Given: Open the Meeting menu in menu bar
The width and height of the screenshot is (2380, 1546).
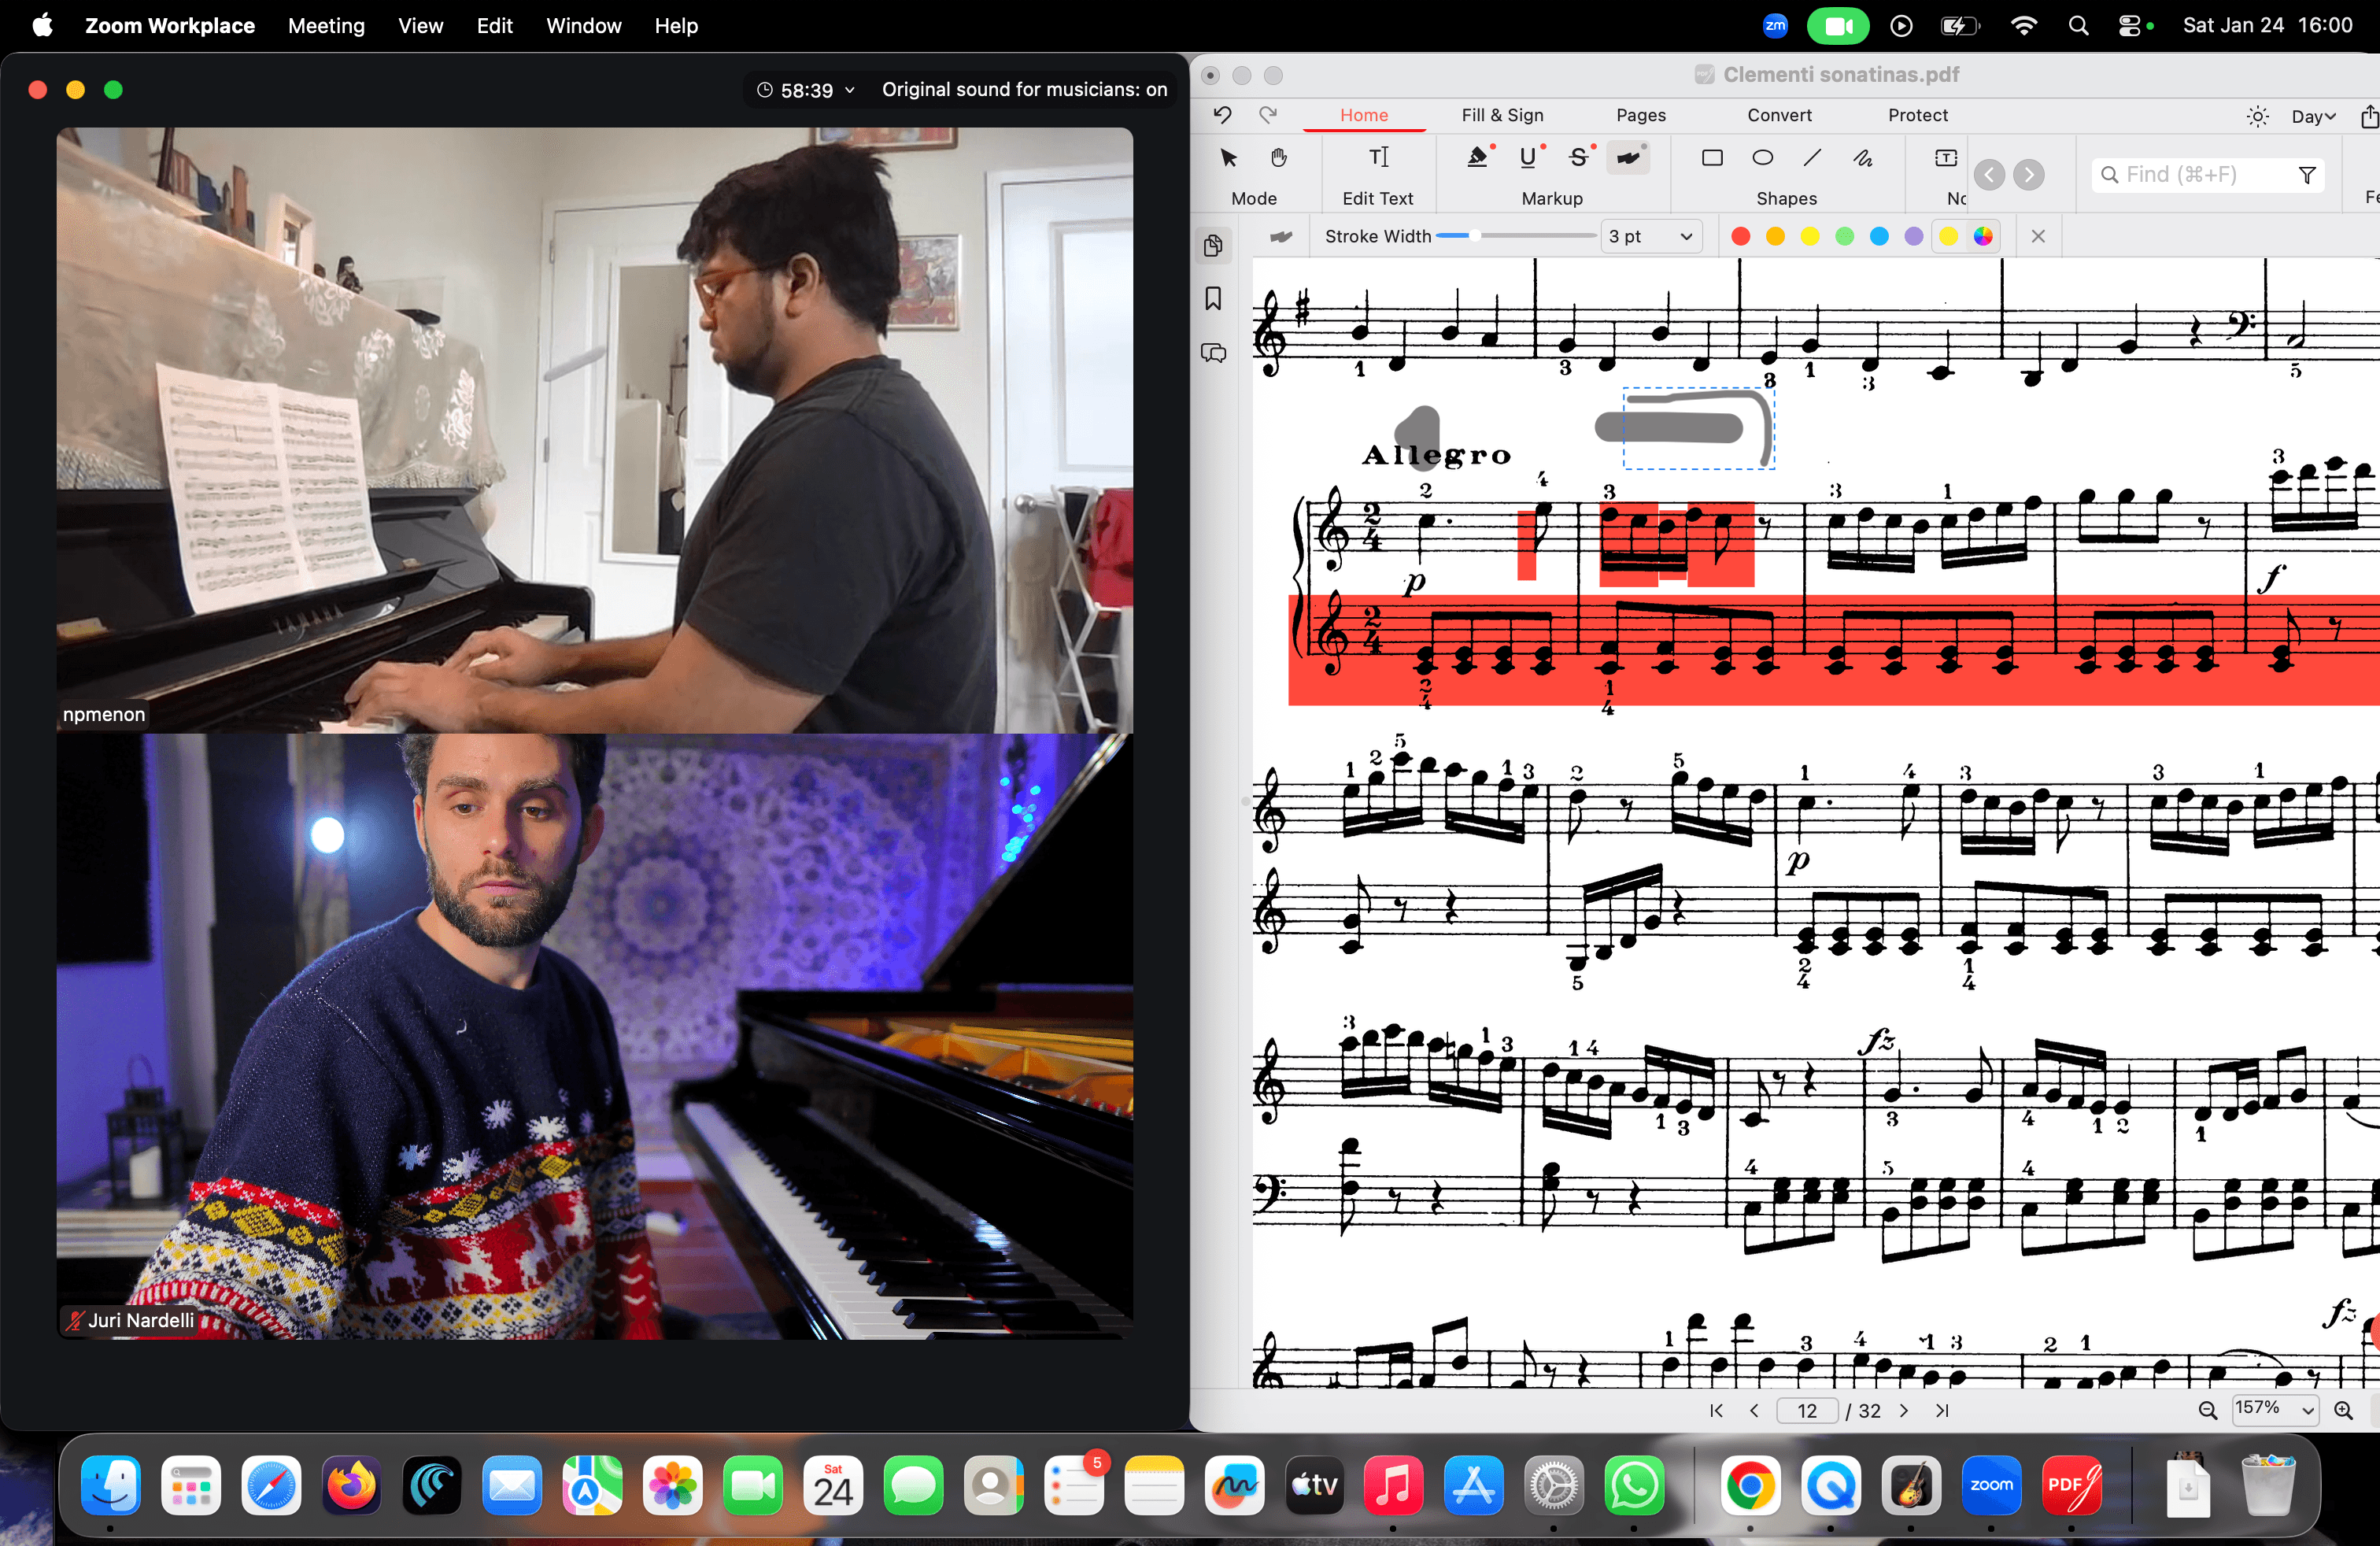Looking at the screenshot, I should pos(326,26).
